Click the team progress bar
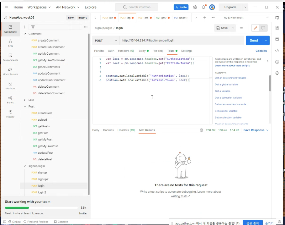The width and height of the screenshot is (285, 225). tap(41, 208)
